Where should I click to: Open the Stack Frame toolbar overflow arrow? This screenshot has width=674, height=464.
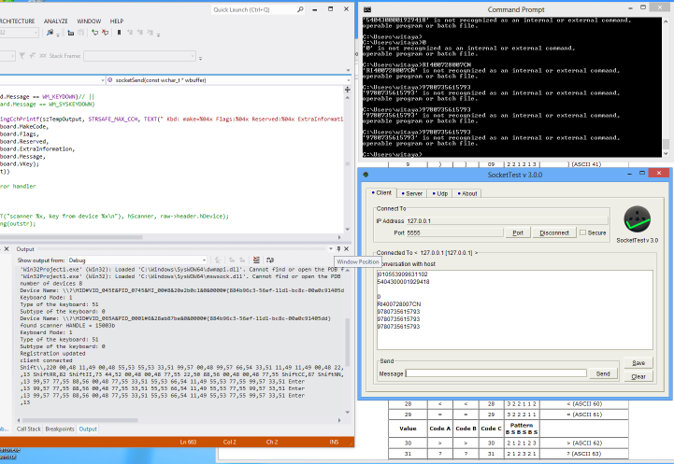coord(200,58)
